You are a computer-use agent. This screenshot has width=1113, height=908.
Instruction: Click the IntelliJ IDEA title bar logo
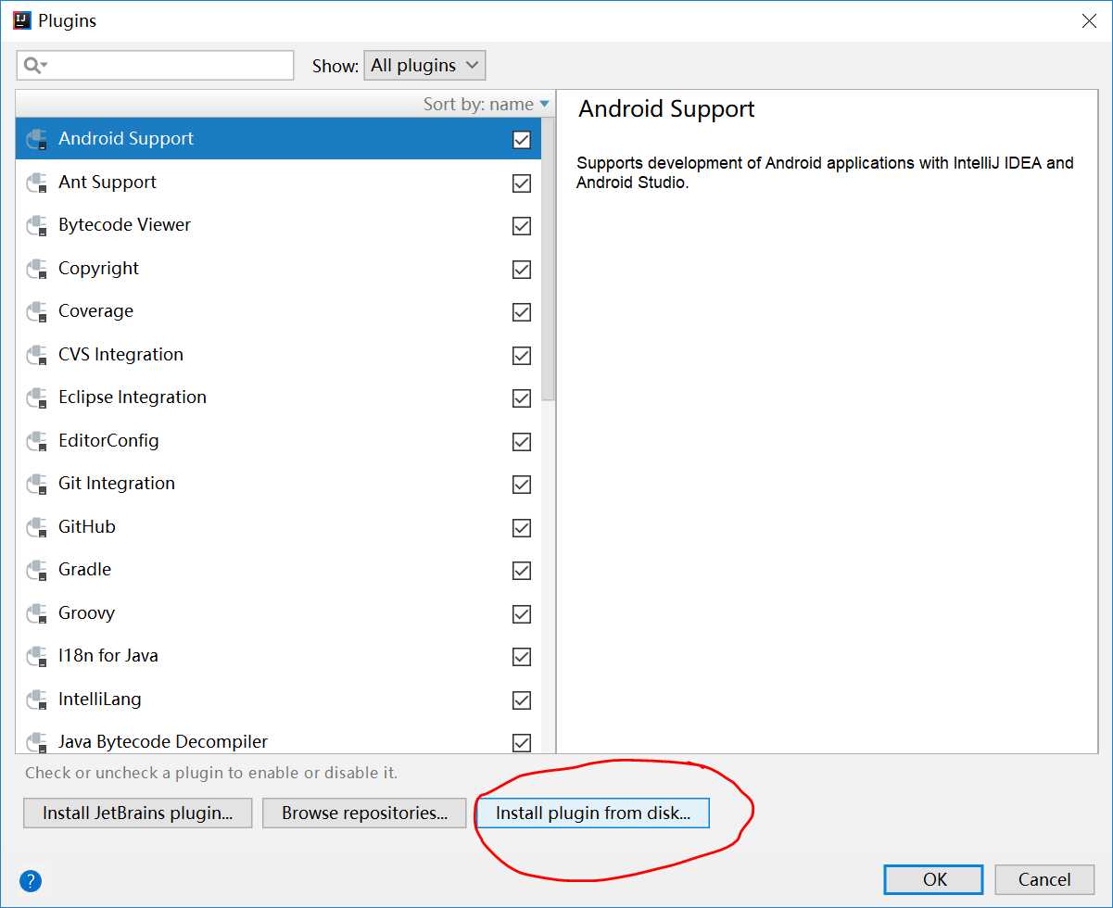pos(21,20)
